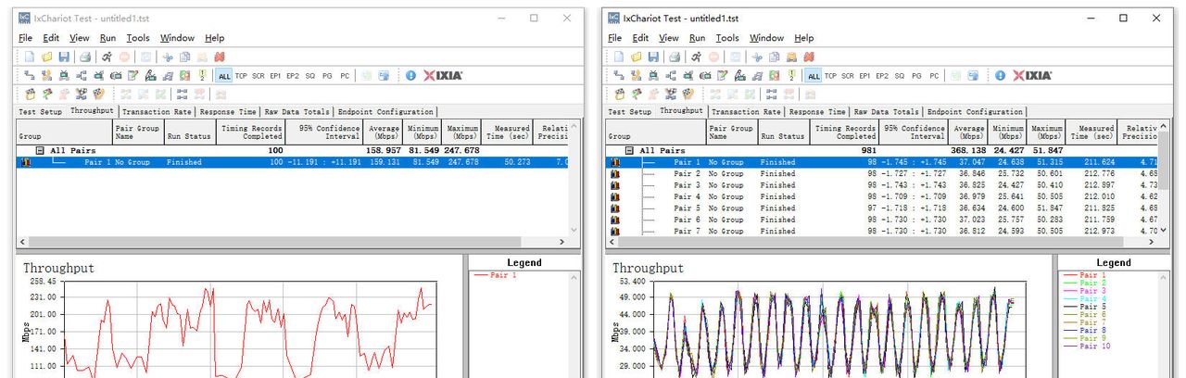Screen dimensions: 1186x378
Task: Open the Tools menu in left window
Action: click(138, 38)
